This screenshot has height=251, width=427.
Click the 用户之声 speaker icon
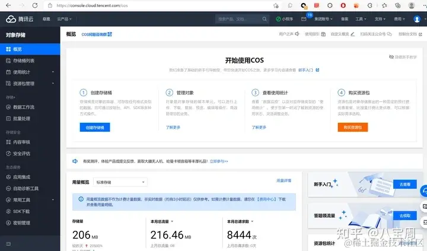point(297,34)
